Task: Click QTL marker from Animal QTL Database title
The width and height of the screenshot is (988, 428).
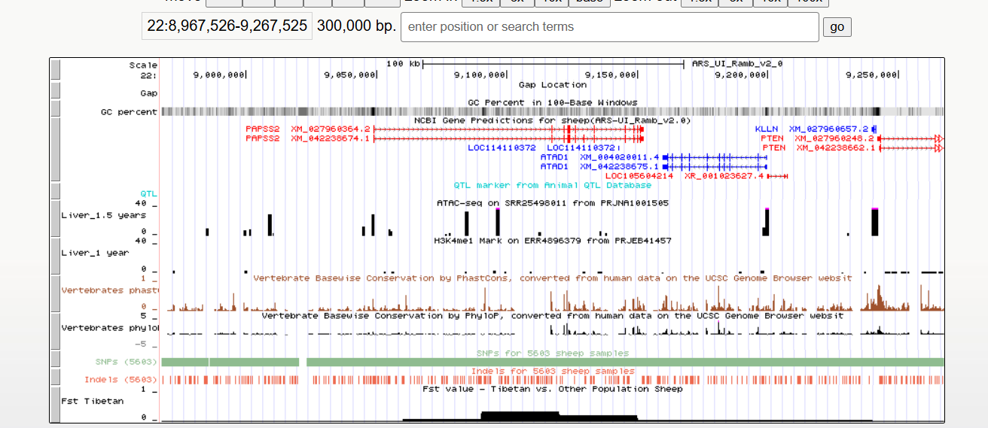Action: pyautogui.click(x=552, y=185)
